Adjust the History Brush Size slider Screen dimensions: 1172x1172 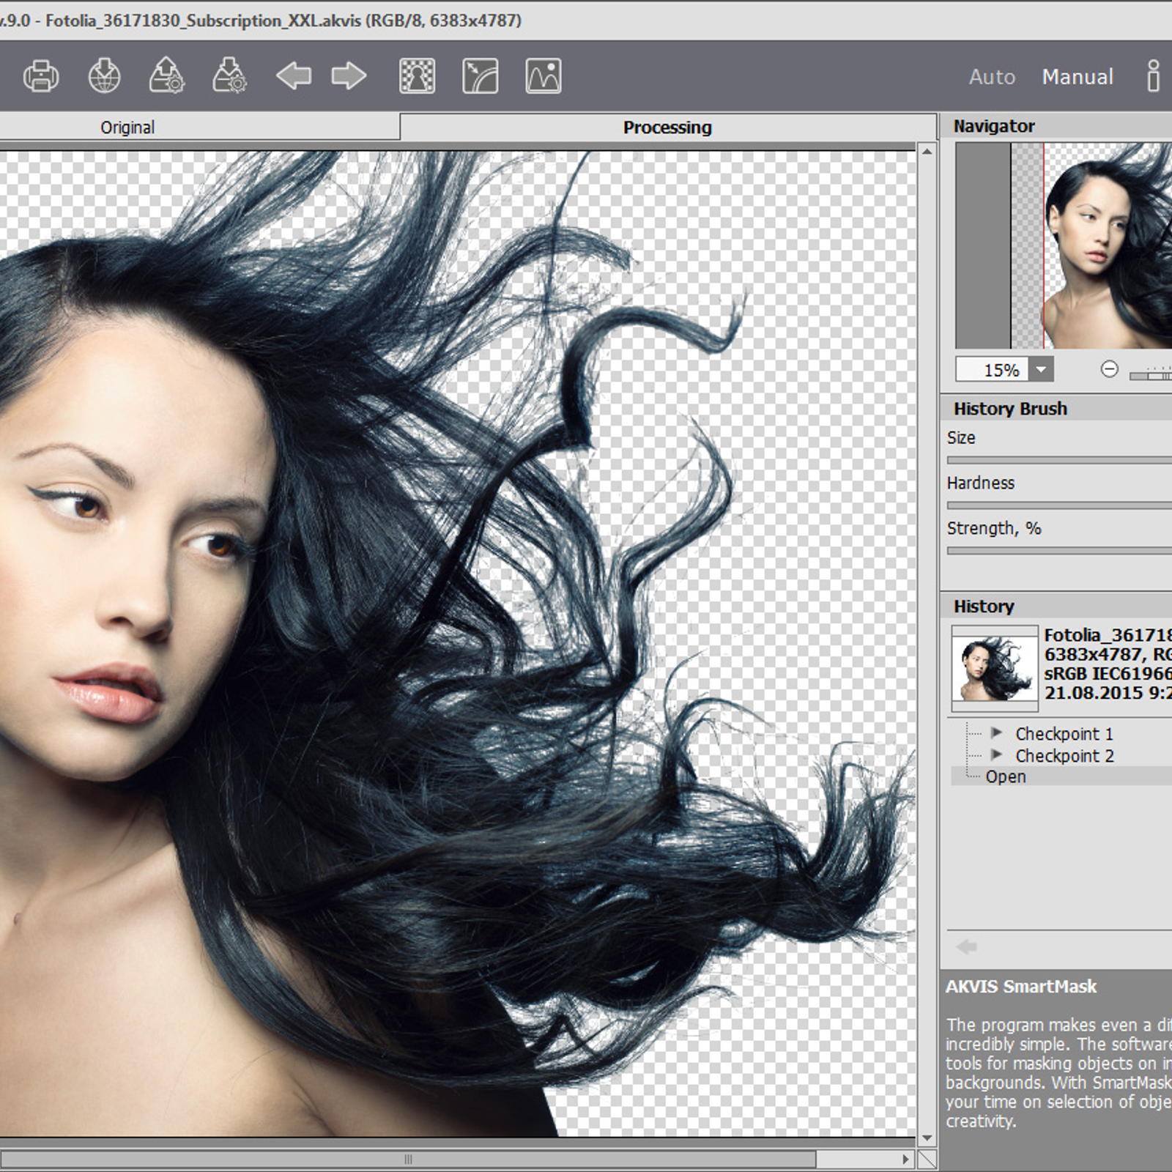1059,460
